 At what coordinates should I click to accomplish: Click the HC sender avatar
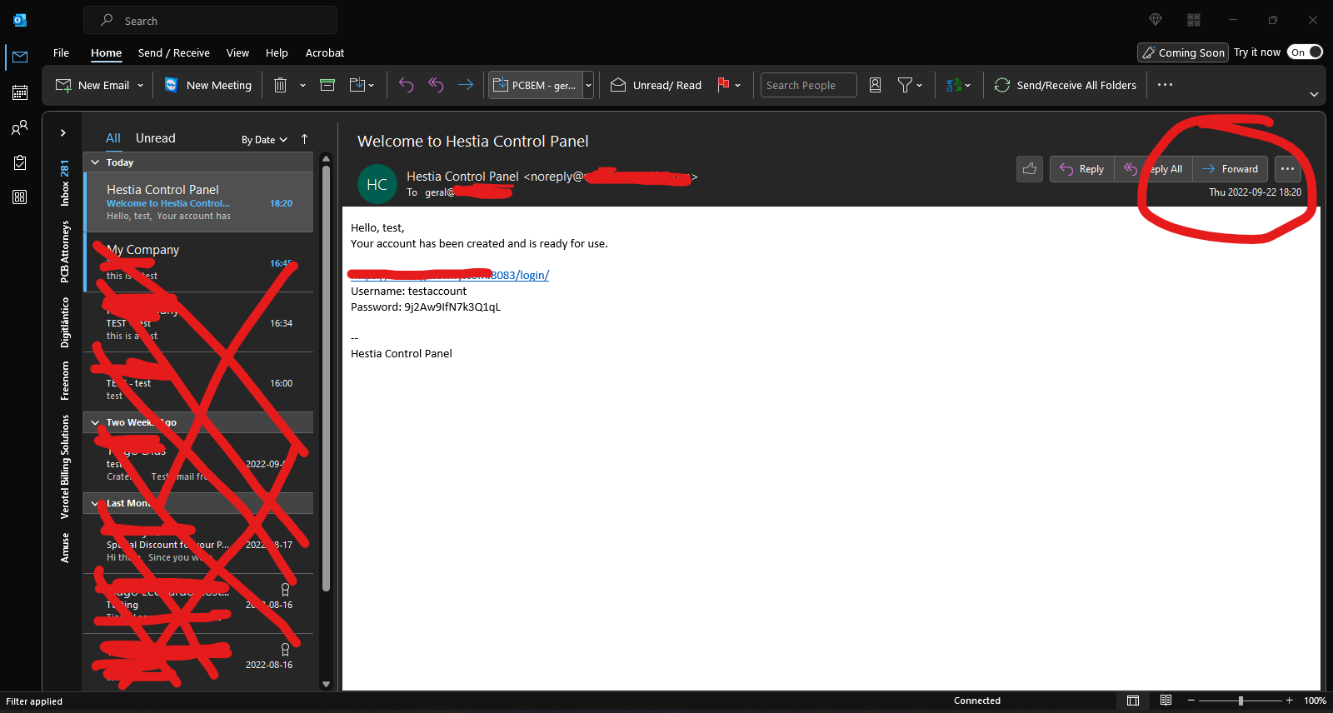[x=377, y=184]
